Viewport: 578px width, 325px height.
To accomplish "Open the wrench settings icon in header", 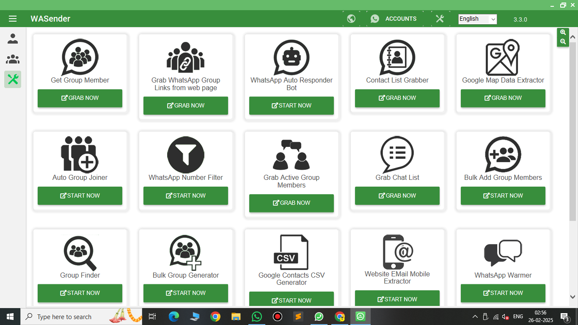I will (440, 19).
